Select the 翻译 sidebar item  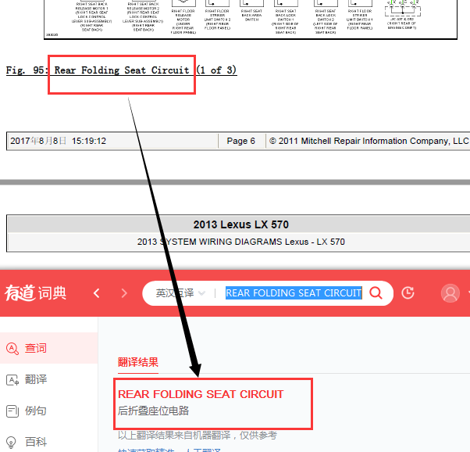pos(49,379)
